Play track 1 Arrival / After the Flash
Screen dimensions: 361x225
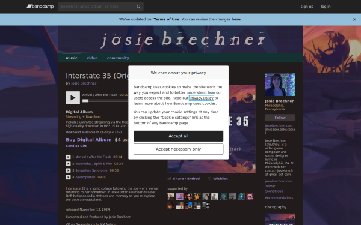tap(68, 157)
